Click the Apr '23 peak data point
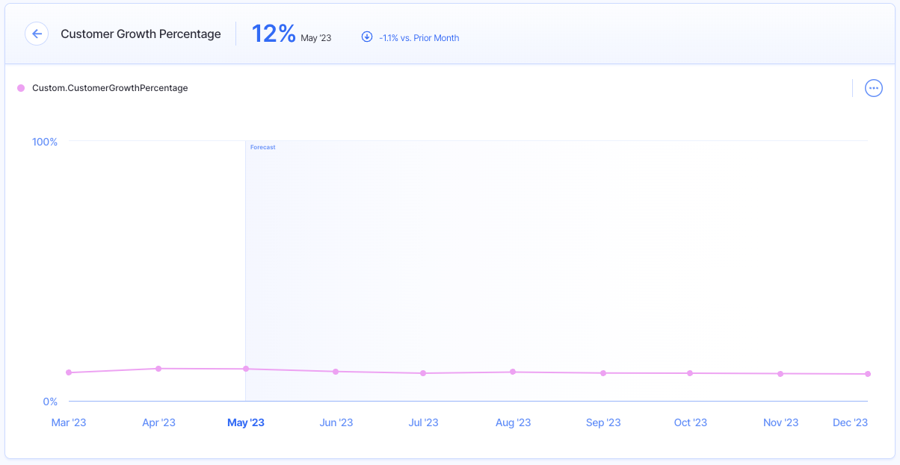The image size is (900, 465). (x=158, y=368)
